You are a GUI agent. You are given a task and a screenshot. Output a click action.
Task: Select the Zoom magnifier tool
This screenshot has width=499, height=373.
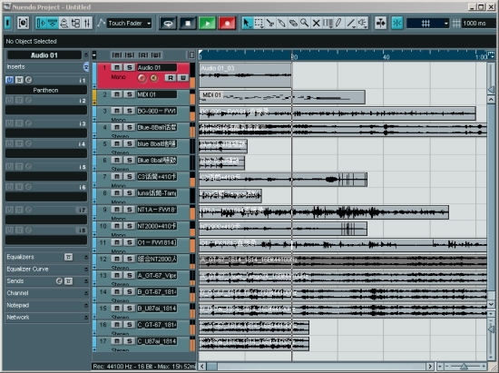click(305, 23)
